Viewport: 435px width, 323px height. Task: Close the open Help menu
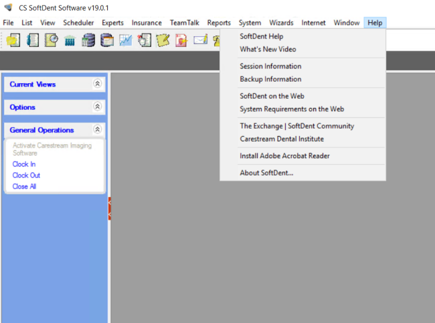click(x=375, y=23)
